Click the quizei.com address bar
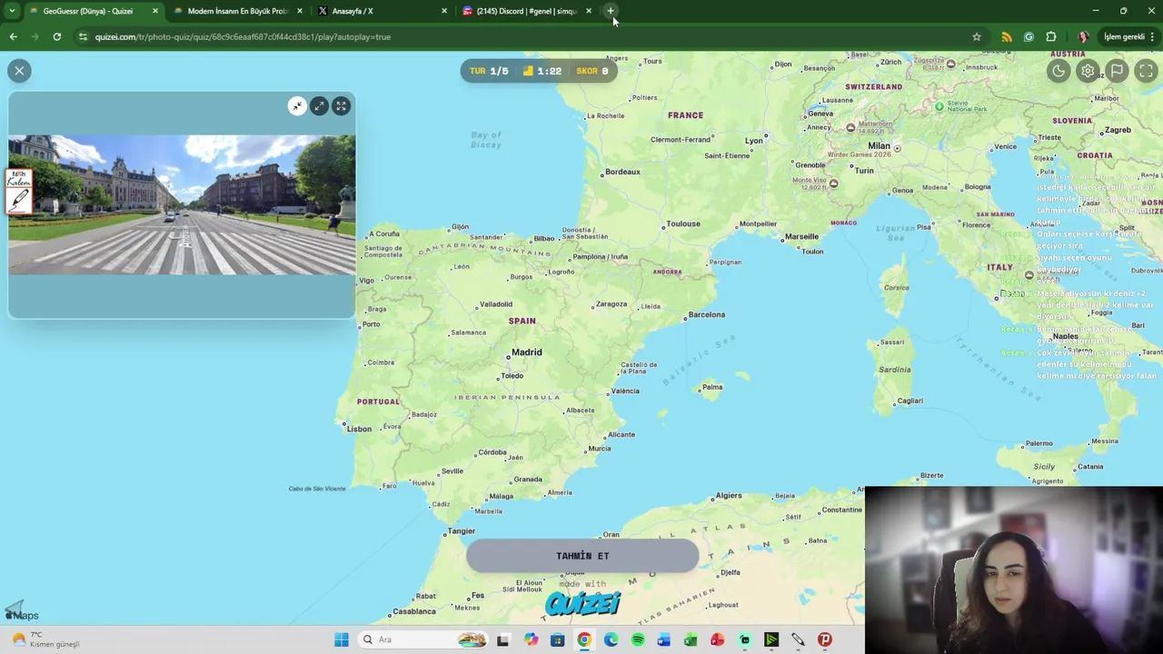This screenshot has height=654, width=1163. (518, 36)
